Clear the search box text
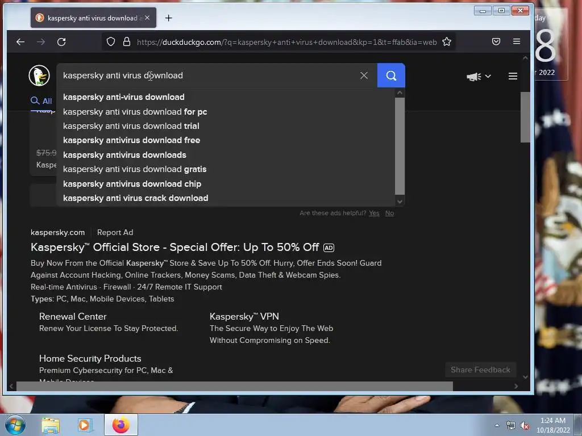Viewport: 582px width, 436px height. [364, 76]
